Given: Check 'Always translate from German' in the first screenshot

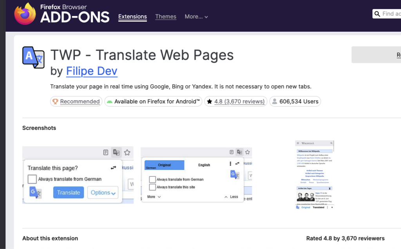Looking at the screenshot, I should (32, 179).
